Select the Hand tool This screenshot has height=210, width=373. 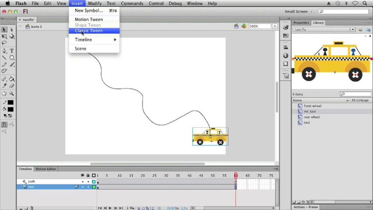(4, 94)
